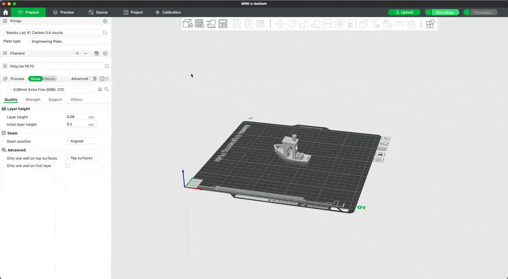Open printer settings gear icon

pos(105,21)
